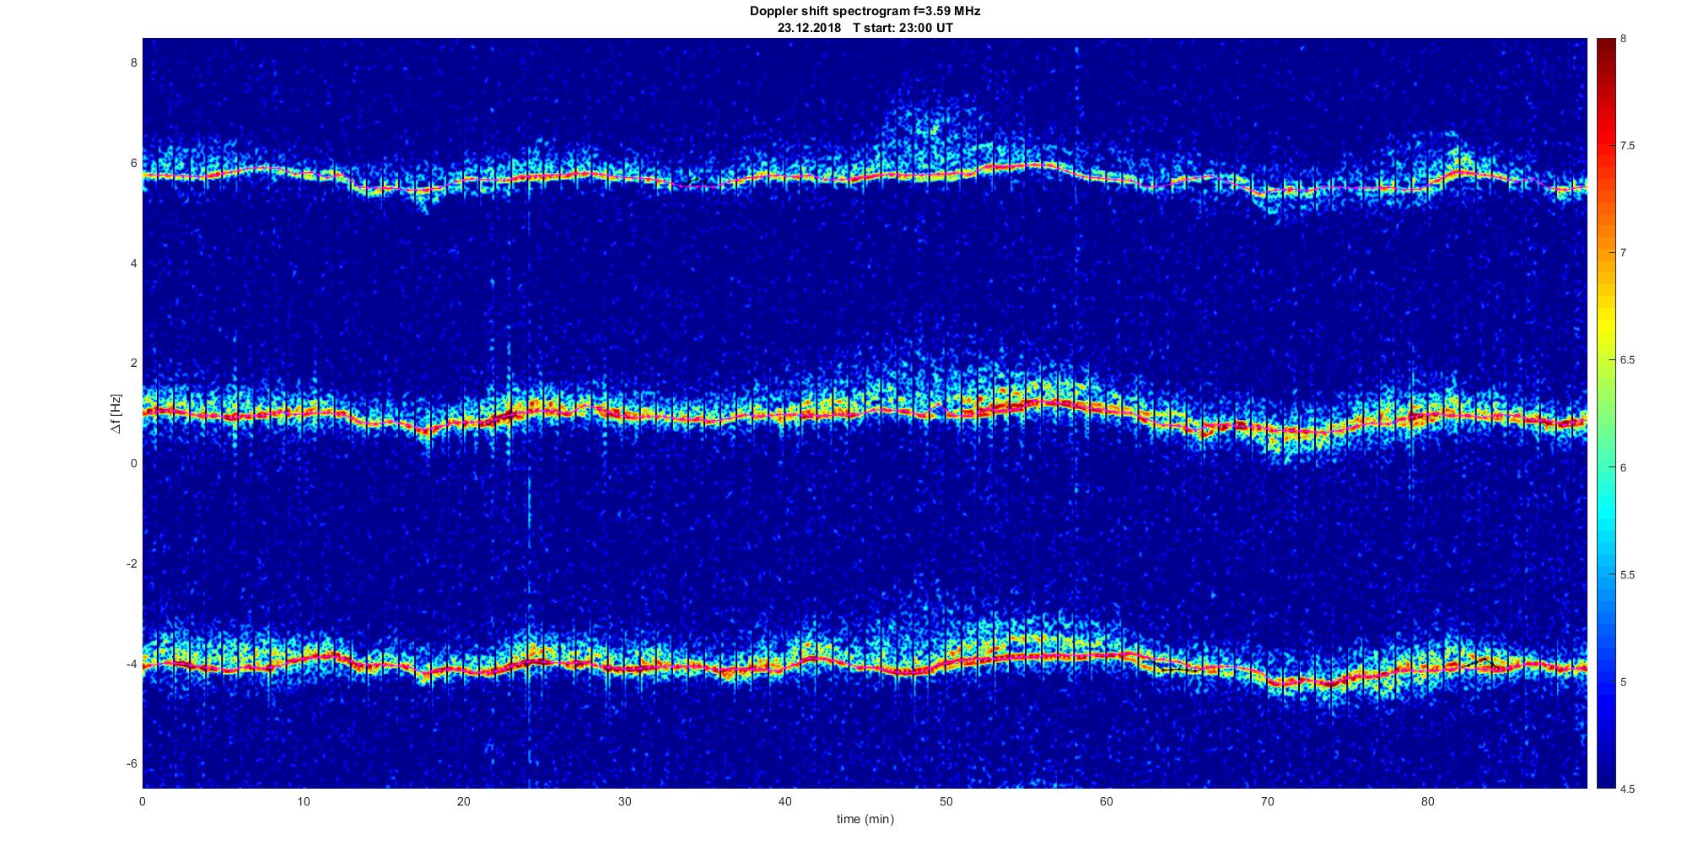Screen dimensions: 1687x846
Task: Click the subtitle '23.12.2018 T start: 23:00 UT'
Action: click(865, 28)
